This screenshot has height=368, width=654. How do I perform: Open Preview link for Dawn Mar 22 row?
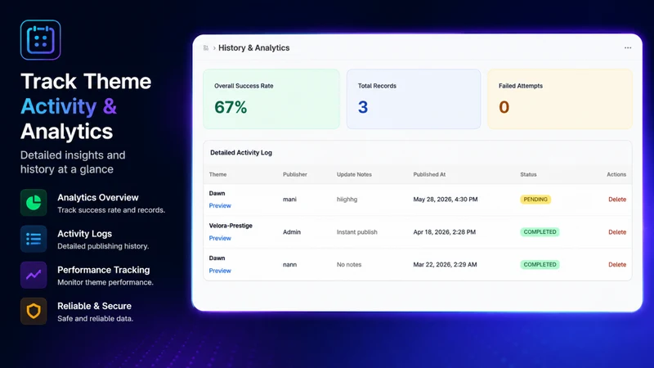(x=220, y=271)
